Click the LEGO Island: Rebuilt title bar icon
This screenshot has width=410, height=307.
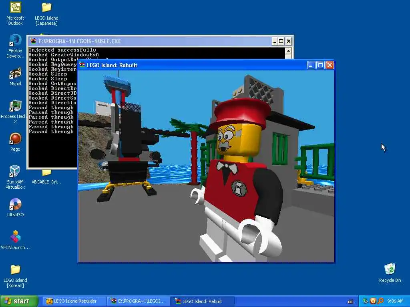pos(82,65)
